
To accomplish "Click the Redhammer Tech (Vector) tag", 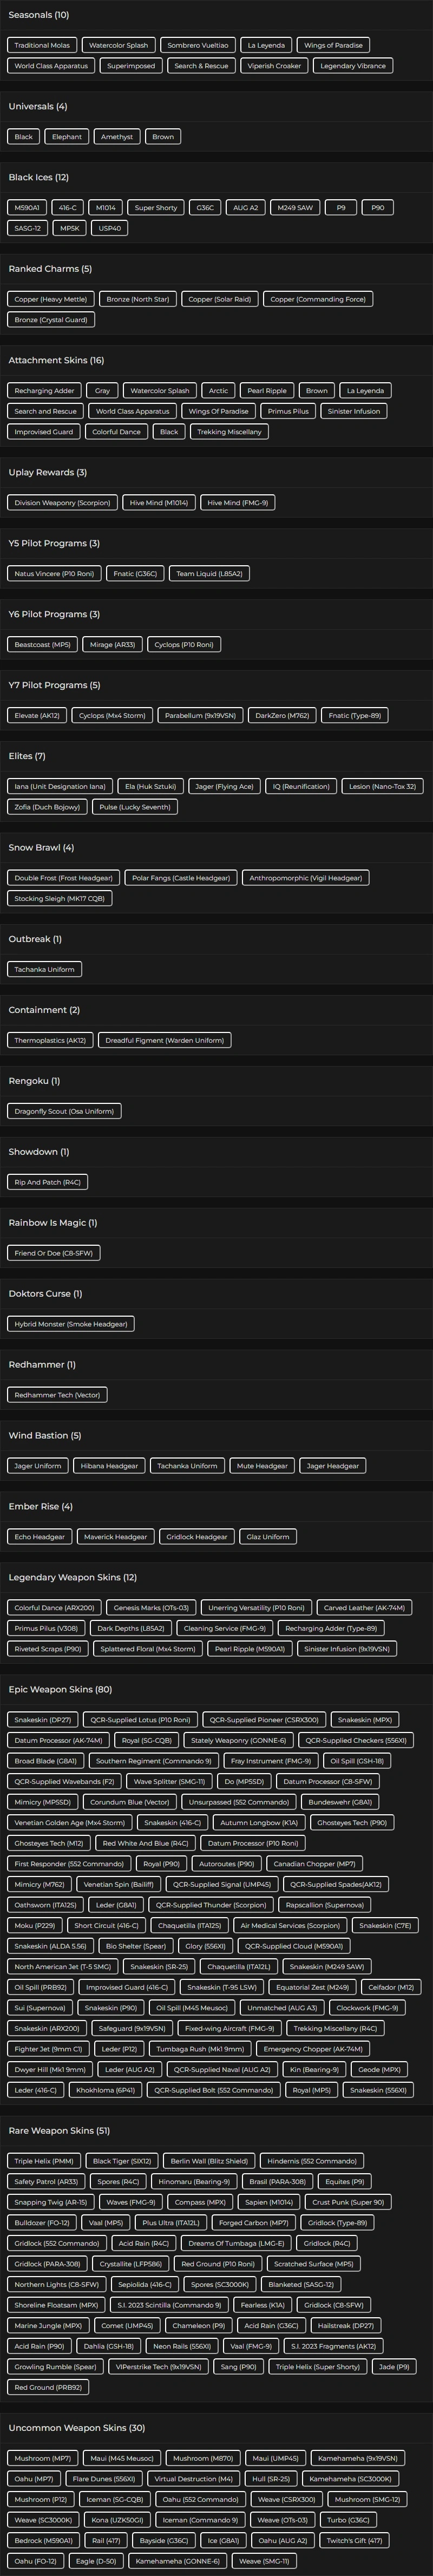I will [57, 1394].
